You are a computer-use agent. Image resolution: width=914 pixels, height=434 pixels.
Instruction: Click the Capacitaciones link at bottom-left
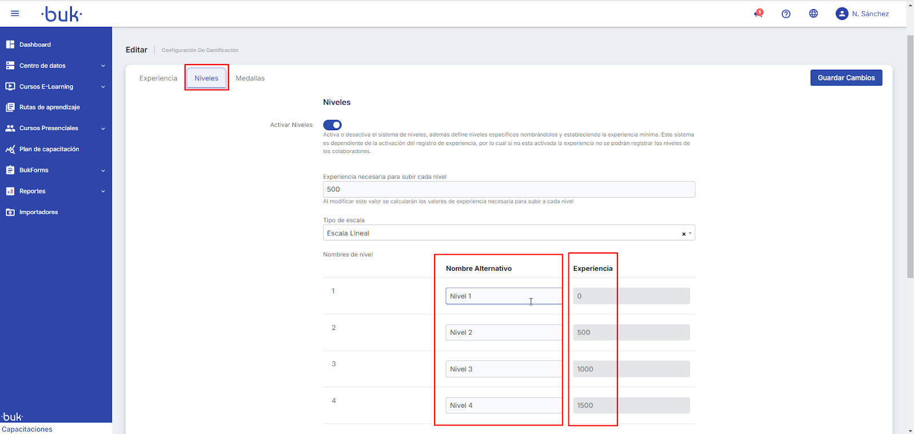point(27,429)
